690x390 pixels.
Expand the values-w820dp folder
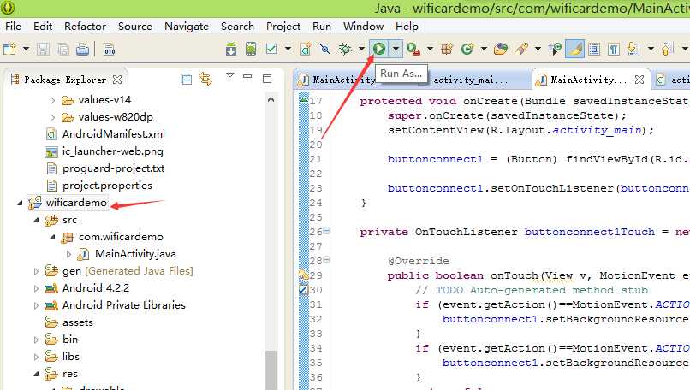[52, 117]
